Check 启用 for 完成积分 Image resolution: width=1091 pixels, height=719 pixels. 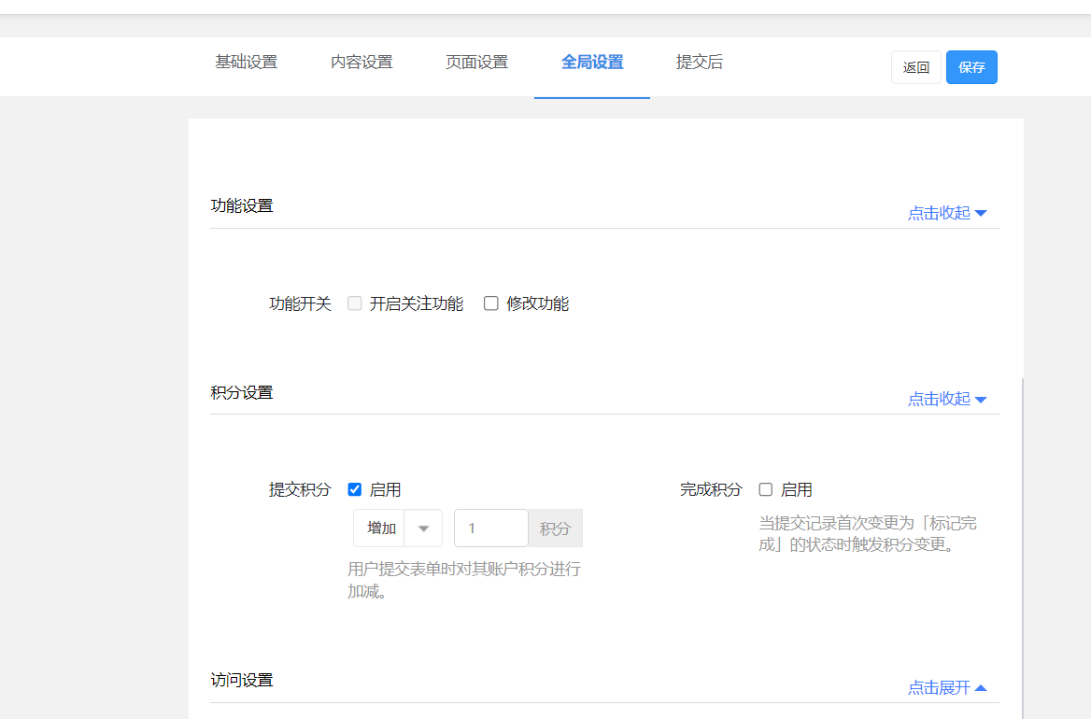point(765,489)
